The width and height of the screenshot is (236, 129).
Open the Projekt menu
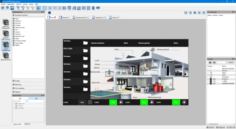pyautogui.click(x=3, y=4)
